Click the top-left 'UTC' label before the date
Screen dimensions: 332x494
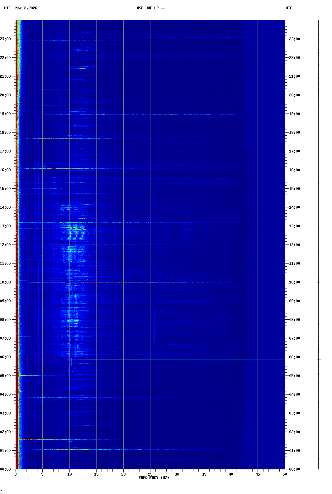pos(7,8)
